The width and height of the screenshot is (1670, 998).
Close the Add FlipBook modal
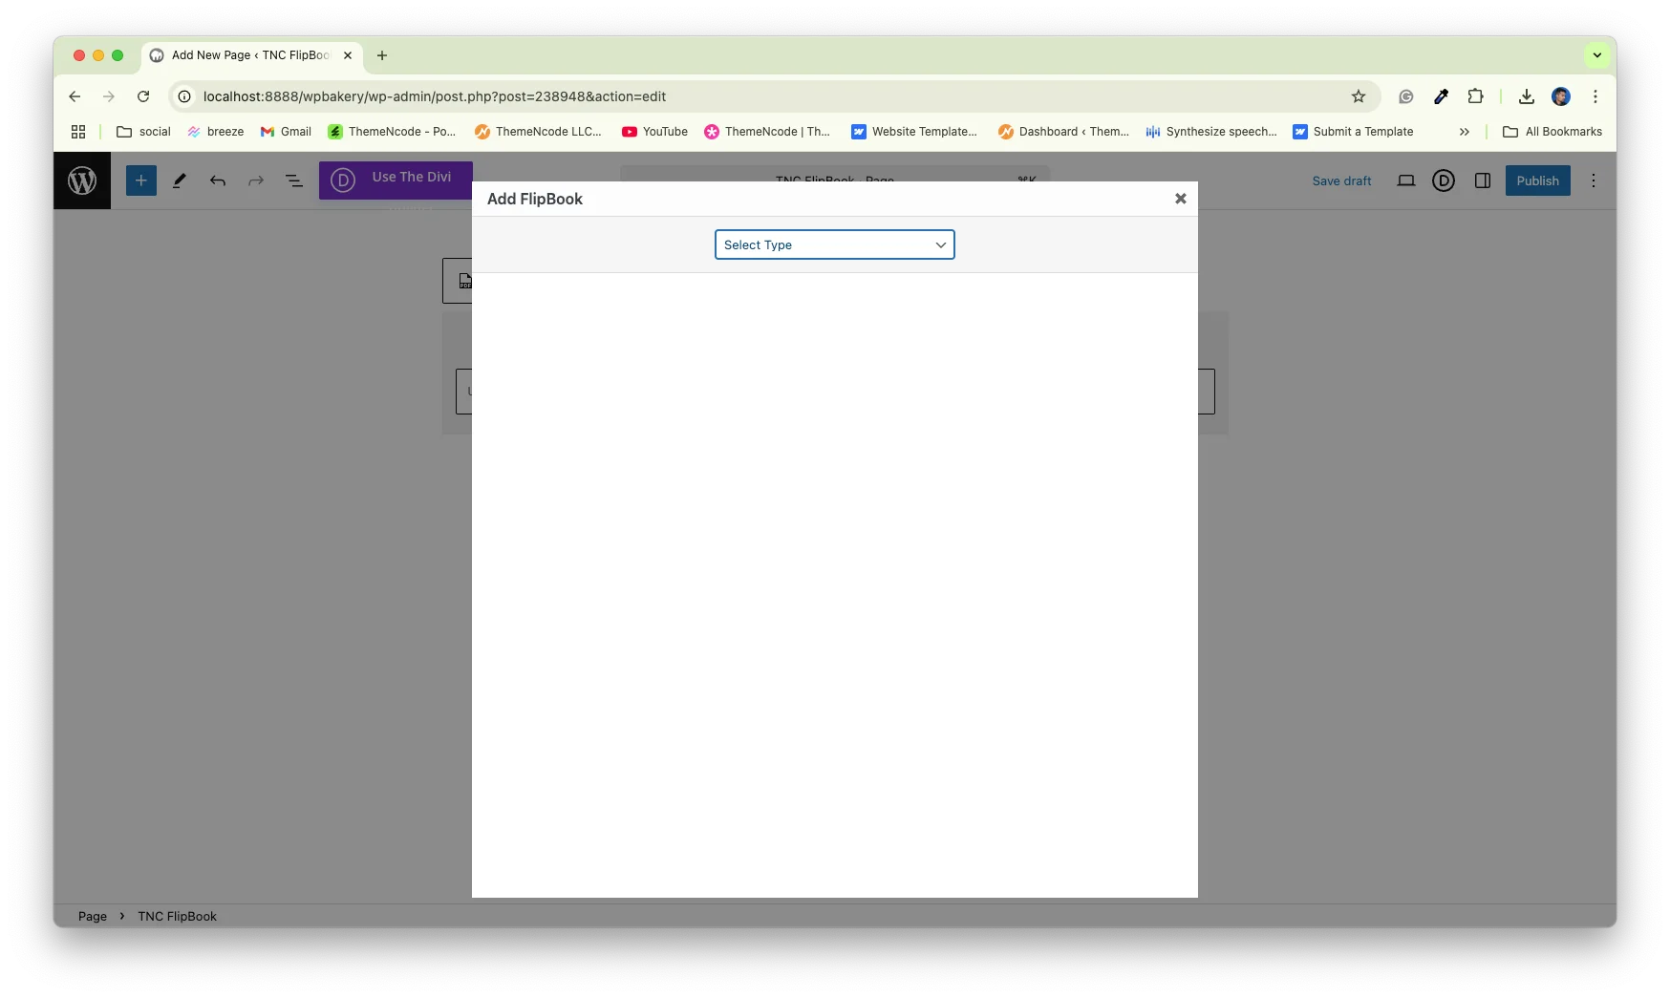(1180, 199)
